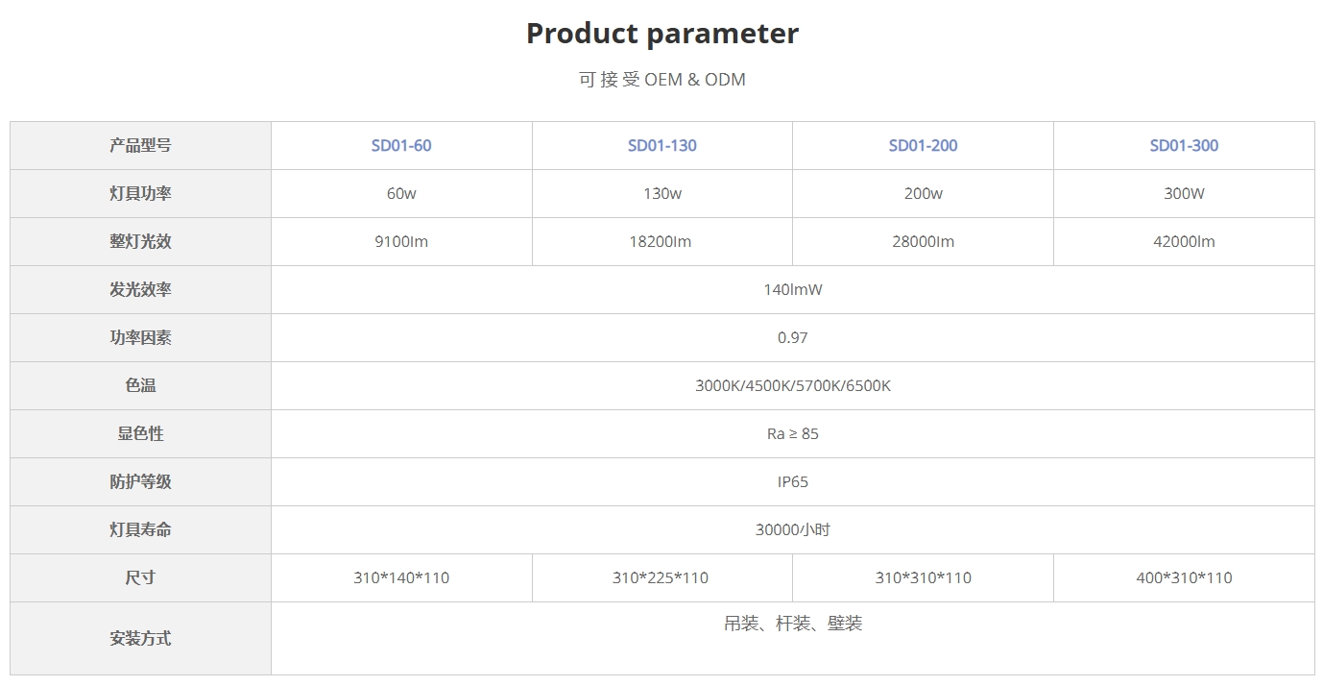The height and width of the screenshot is (686, 1323).
Task: Select the 400*310*110 dimension cell
Action: pyautogui.click(x=1184, y=578)
